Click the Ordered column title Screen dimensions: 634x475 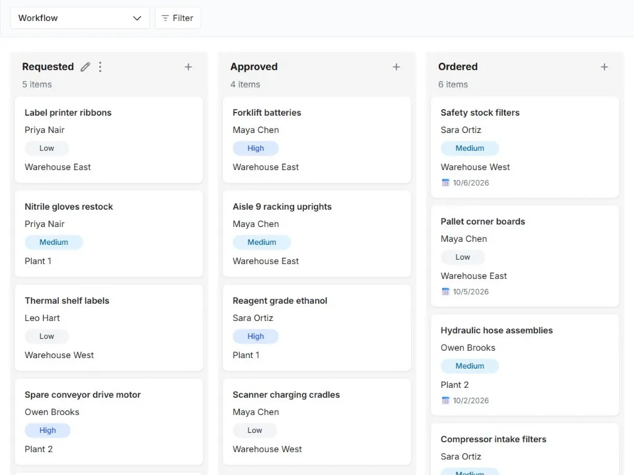coord(458,67)
